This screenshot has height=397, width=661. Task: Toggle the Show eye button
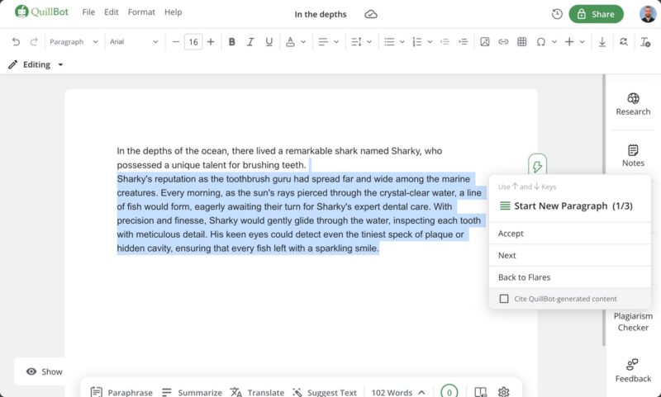pos(44,371)
